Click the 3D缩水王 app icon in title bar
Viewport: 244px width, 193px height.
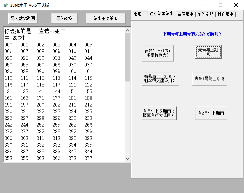click(x=5, y=5)
